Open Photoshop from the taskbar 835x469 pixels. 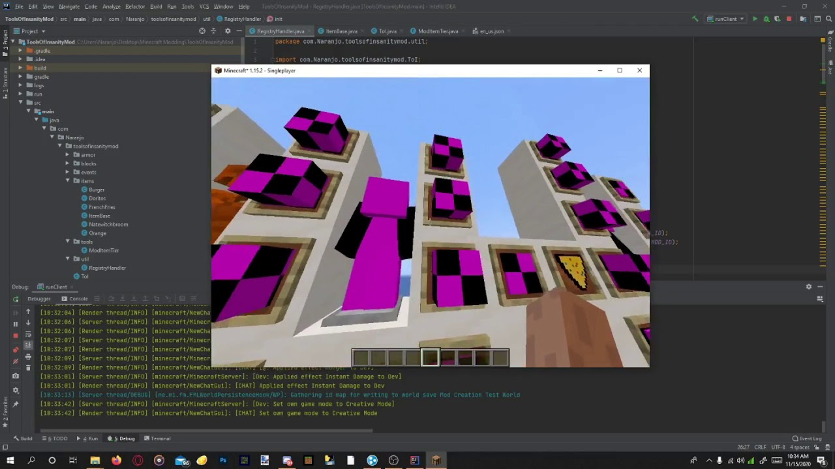point(223,461)
